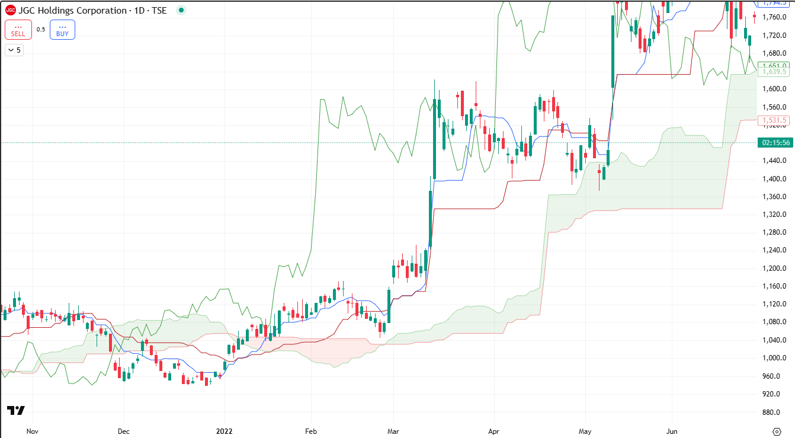This screenshot has height=438, width=795.
Task: Click the JGC Holdings Corporation symbol title
Action: tap(72, 11)
